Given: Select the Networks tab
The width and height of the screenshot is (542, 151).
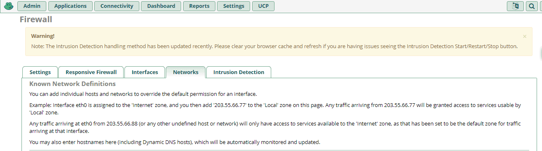Looking at the screenshot, I should (186, 72).
